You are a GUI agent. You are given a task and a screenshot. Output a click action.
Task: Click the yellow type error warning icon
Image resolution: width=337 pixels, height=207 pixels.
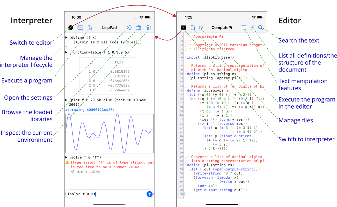[x=67, y=163]
